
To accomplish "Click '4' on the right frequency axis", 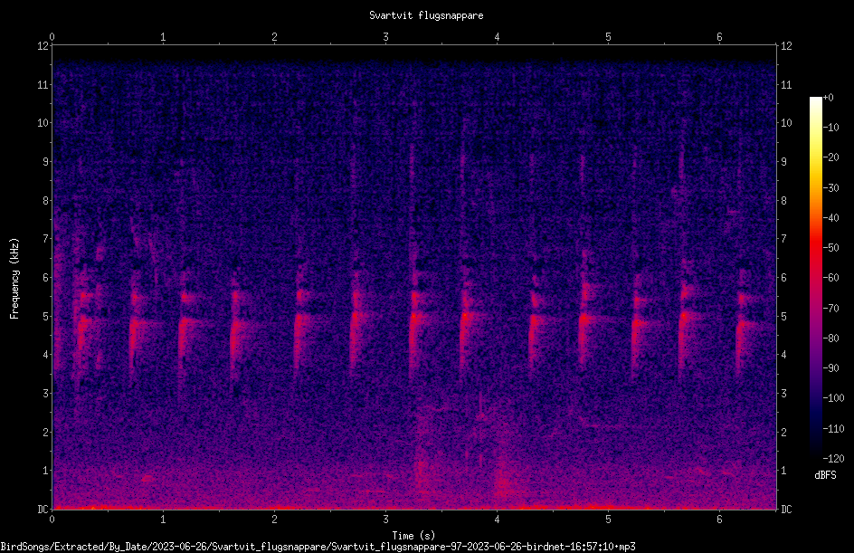I will (783, 355).
